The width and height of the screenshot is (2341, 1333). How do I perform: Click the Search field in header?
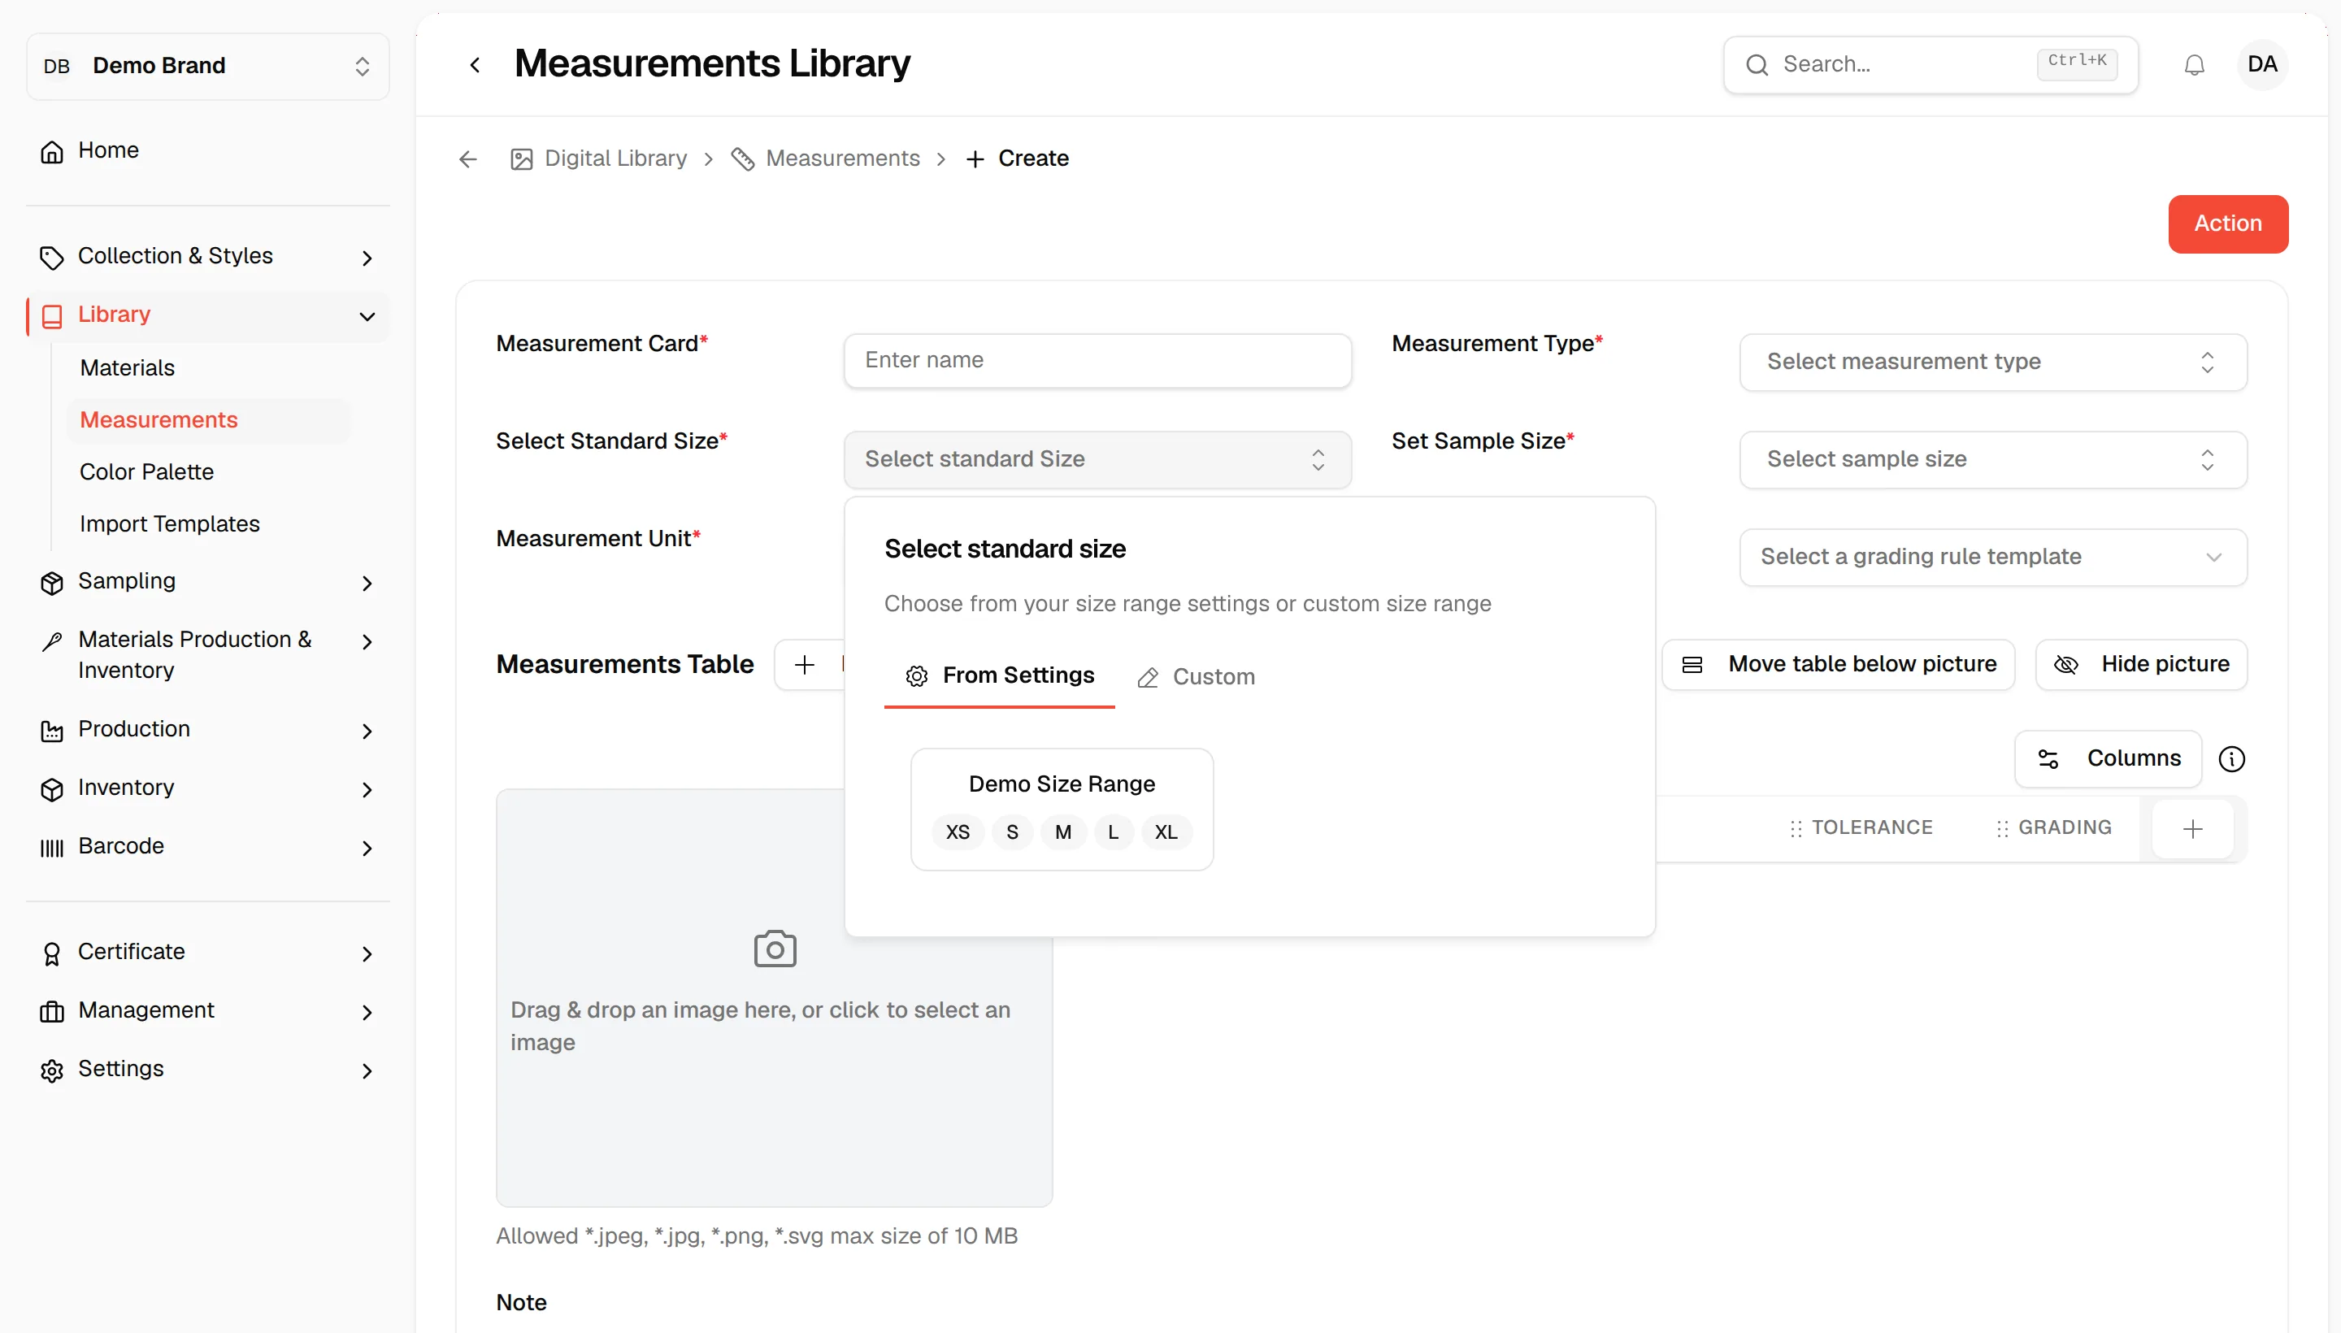[1930, 65]
